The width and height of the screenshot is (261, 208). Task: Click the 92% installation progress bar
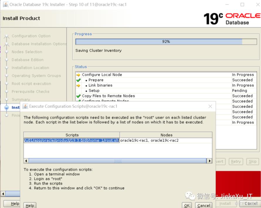point(166,42)
